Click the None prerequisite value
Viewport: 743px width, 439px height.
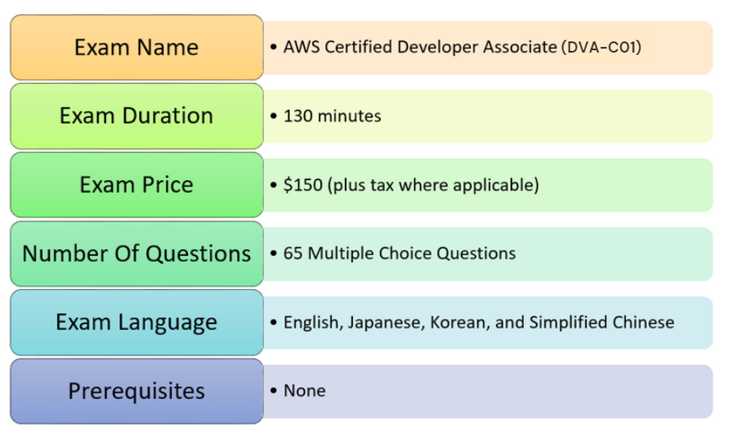304,390
